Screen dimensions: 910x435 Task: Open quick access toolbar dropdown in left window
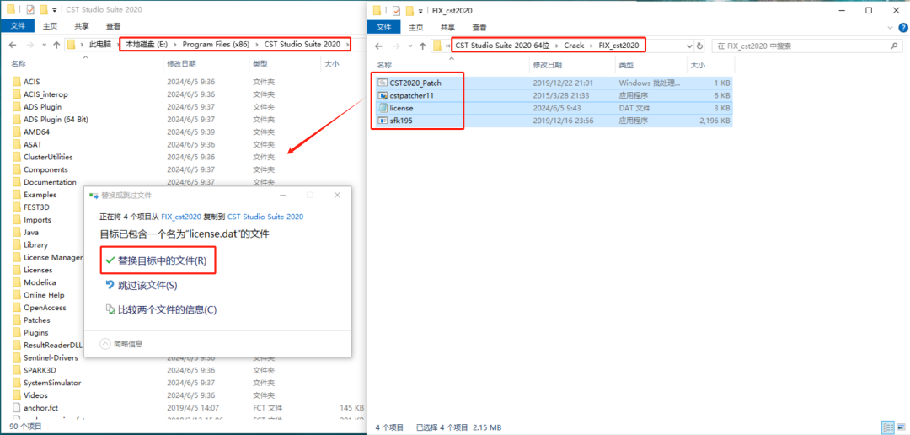point(55,9)
